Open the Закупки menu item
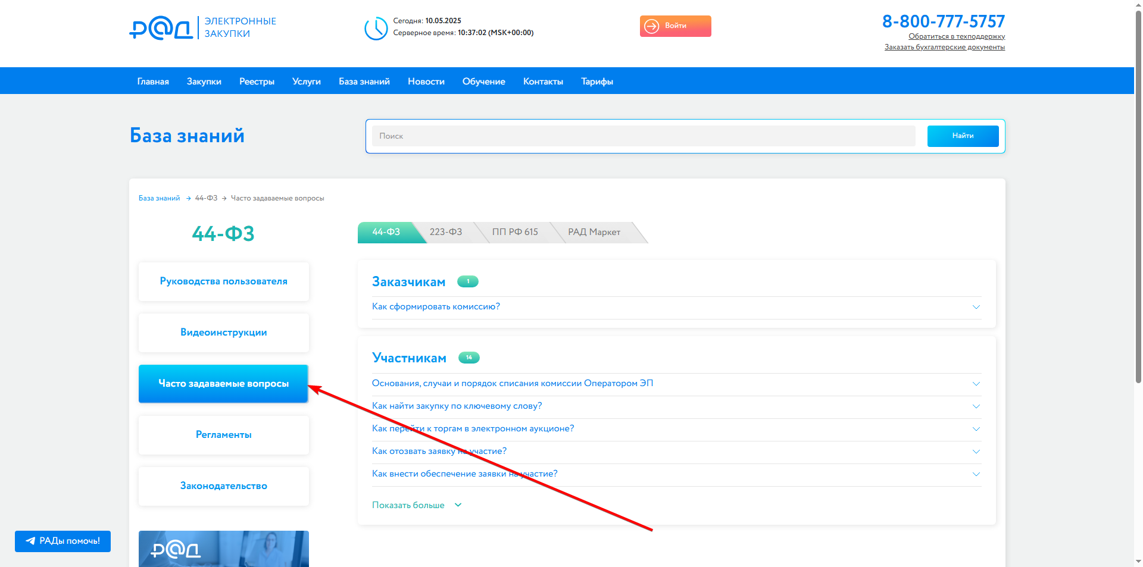Viewport: 1143px width, 567px height. [204, 82]
